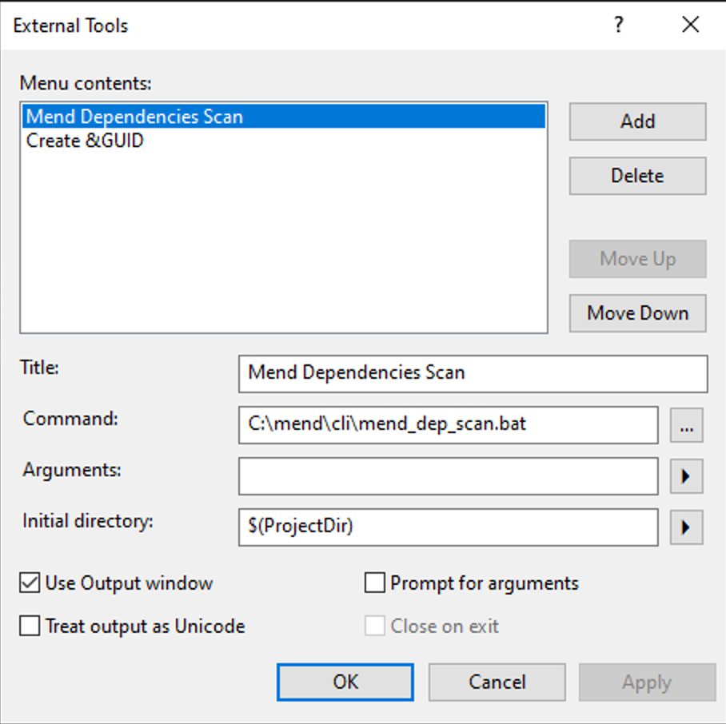This screenshot has height=724, width=726.
Task: Open the Initial directory macro flyout arrow
Action: point(686,527)
